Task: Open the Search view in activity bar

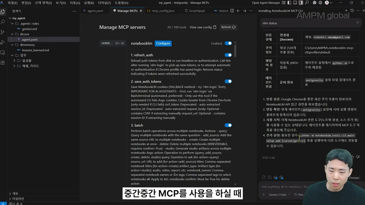Action: (3, 22)
